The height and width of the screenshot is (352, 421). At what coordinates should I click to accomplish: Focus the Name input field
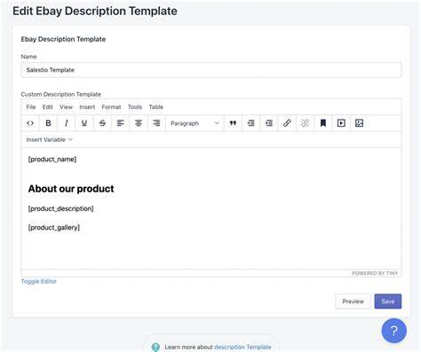(211, 70)
